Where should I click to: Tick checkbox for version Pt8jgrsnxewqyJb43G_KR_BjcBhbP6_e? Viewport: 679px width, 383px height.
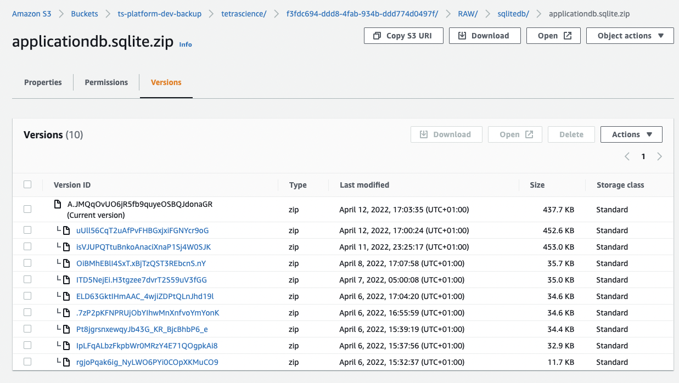27,329
